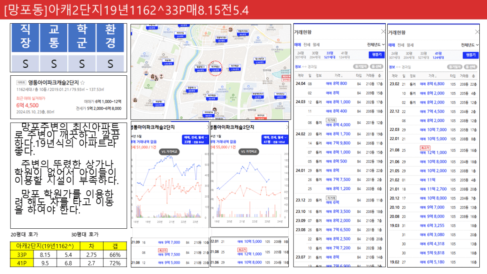Select the 캐슬1 1,783세대 map marker

(234, 67)
